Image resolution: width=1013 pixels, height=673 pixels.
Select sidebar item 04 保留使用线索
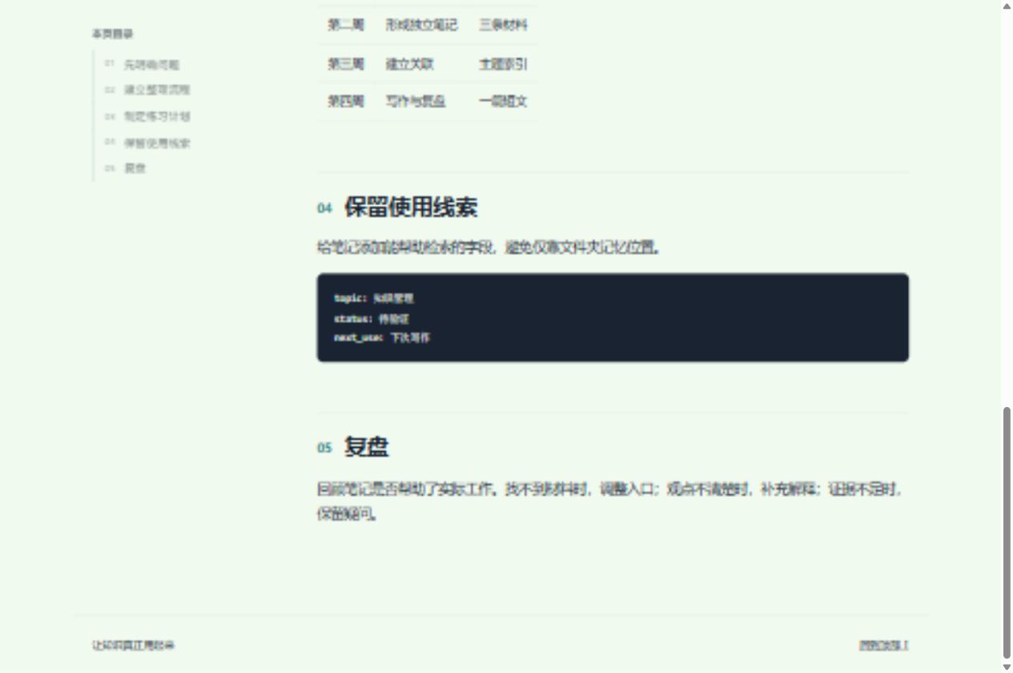pos(147,143)
